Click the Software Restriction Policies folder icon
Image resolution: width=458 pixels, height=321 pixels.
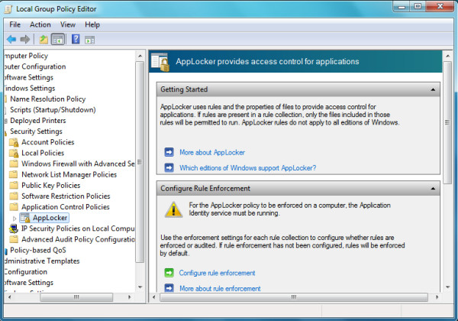[14, 196]
